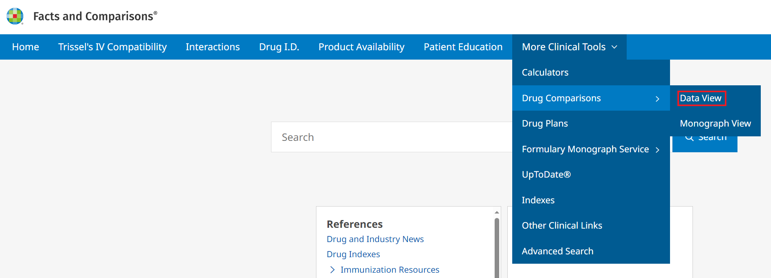Open UpToDate from the menu
This screenshot has width=771, height=278.
pos(546,175)
